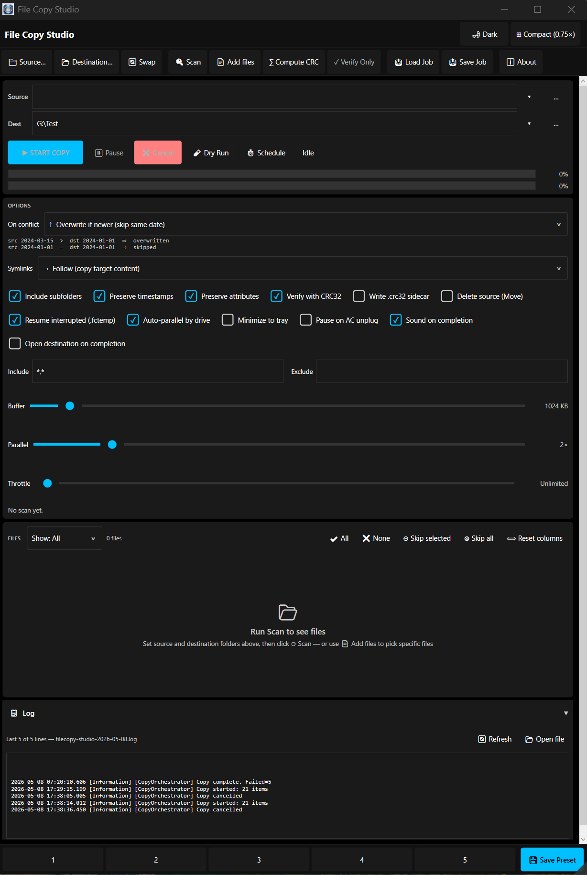Click the Parallel slider handle
Screen dimensions: 587x875
coord(112,445)
